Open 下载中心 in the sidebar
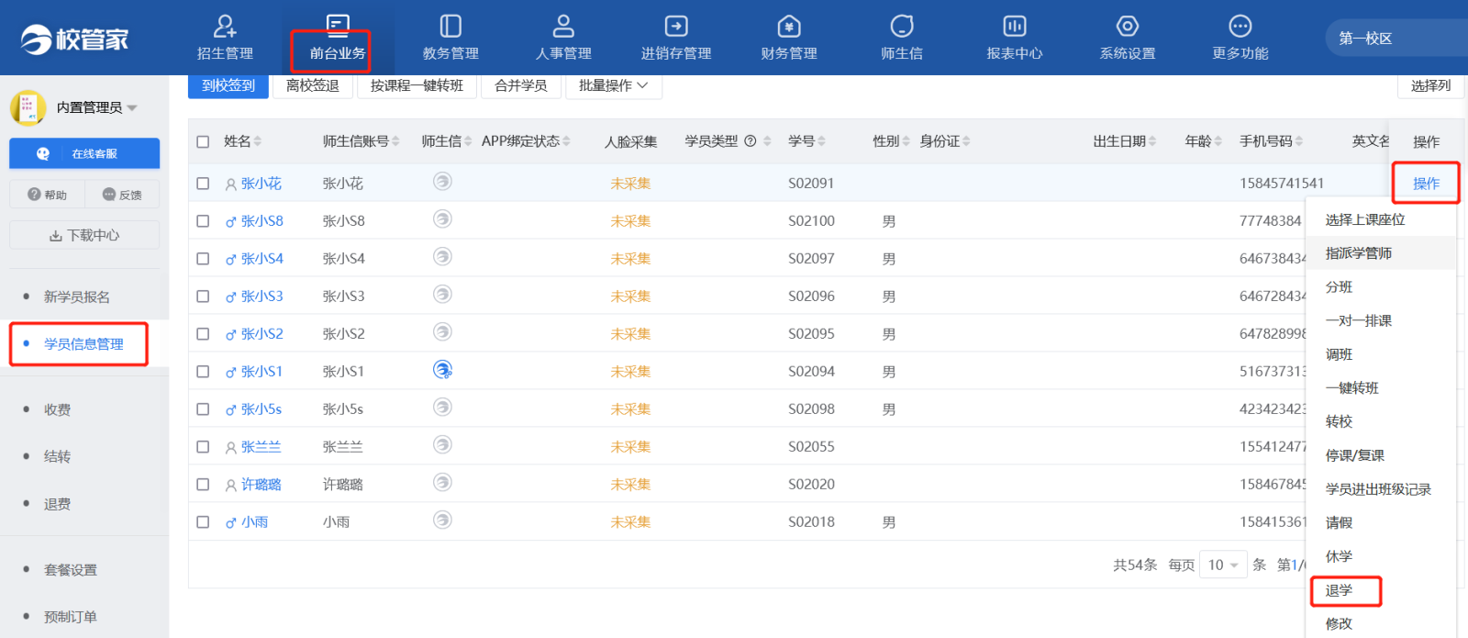The image size is (1468, 638). pos(84,235)
